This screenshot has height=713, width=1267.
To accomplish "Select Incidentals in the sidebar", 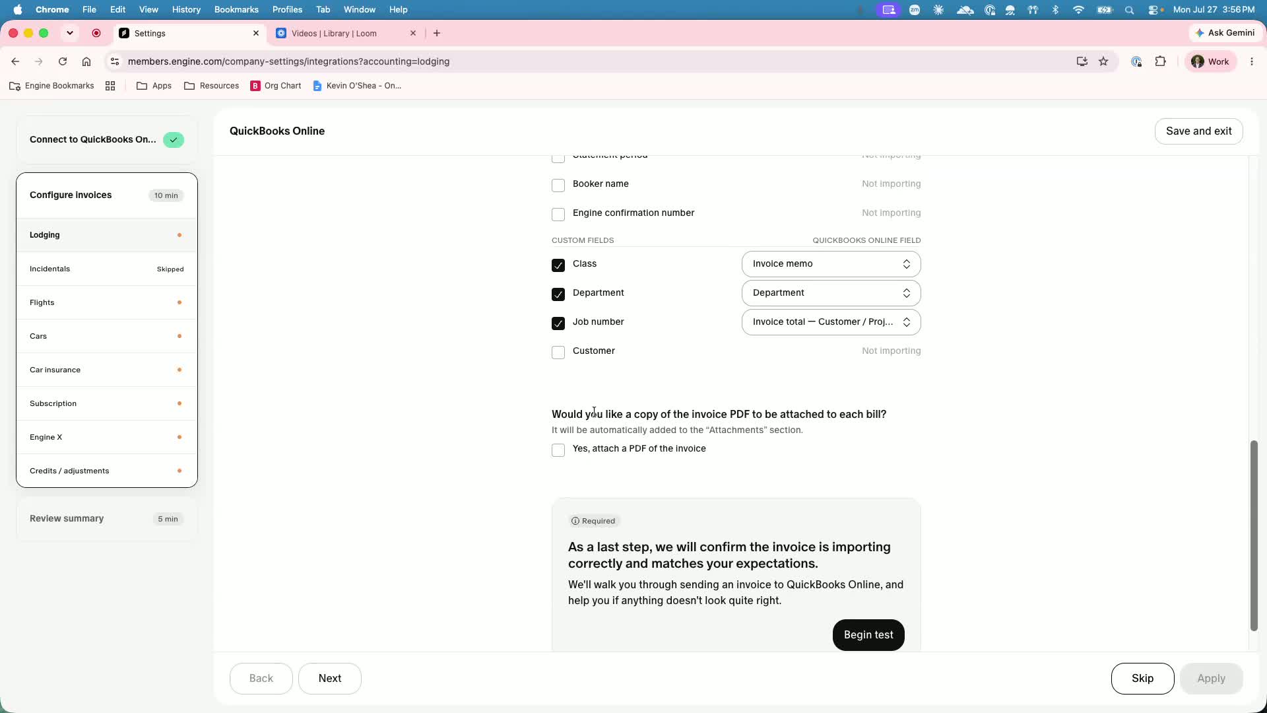I will point(107,269).
